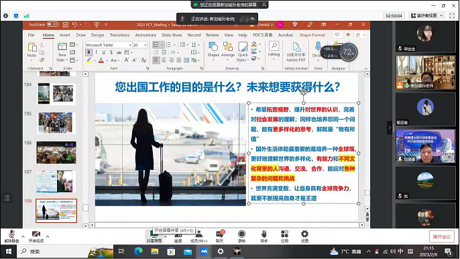Select slide 106 thumbnail

[x=56, y=153]
